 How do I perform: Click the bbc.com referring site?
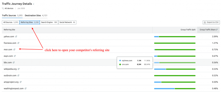click(8, 62)
